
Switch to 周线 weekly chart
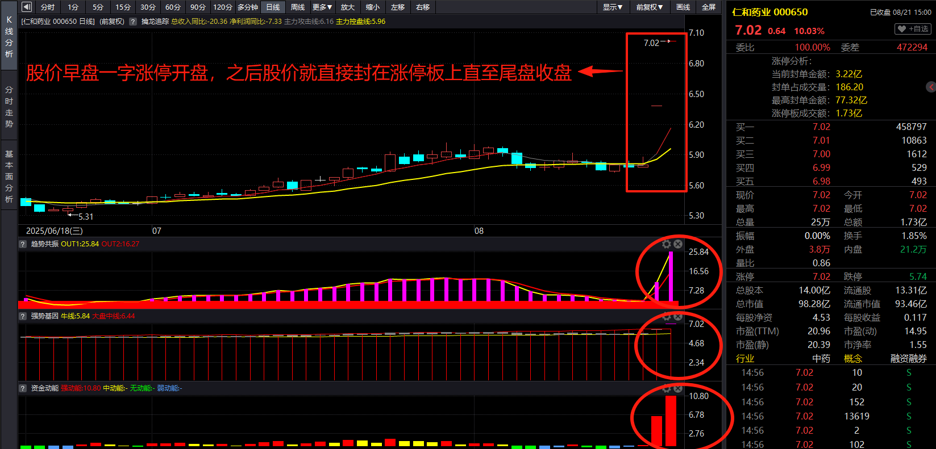click(x=298, y=7)
